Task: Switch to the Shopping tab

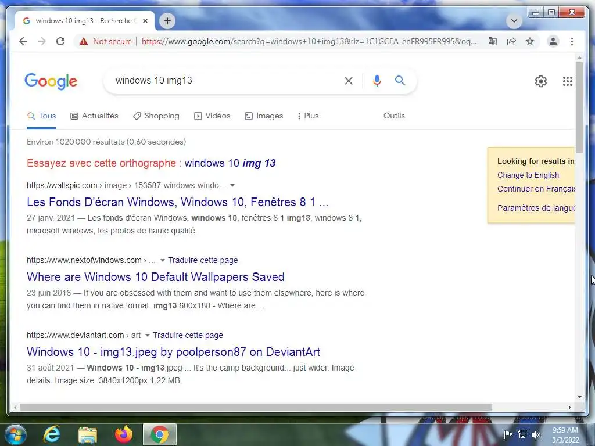Action: pyautogui.click(x=156, y=116)
